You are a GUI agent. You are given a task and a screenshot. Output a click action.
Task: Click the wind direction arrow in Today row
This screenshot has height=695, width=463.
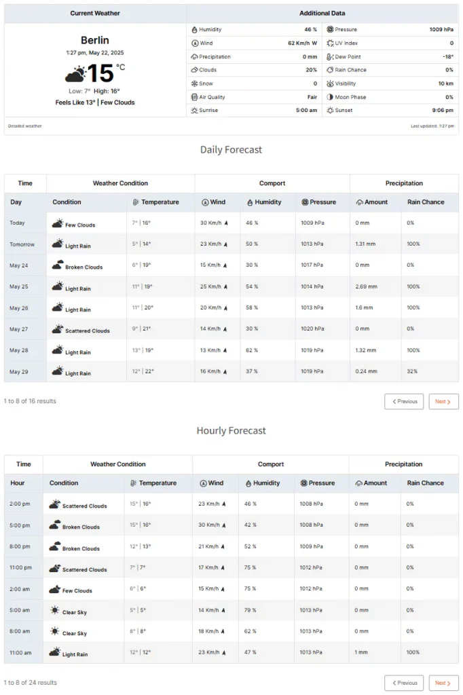226,223
